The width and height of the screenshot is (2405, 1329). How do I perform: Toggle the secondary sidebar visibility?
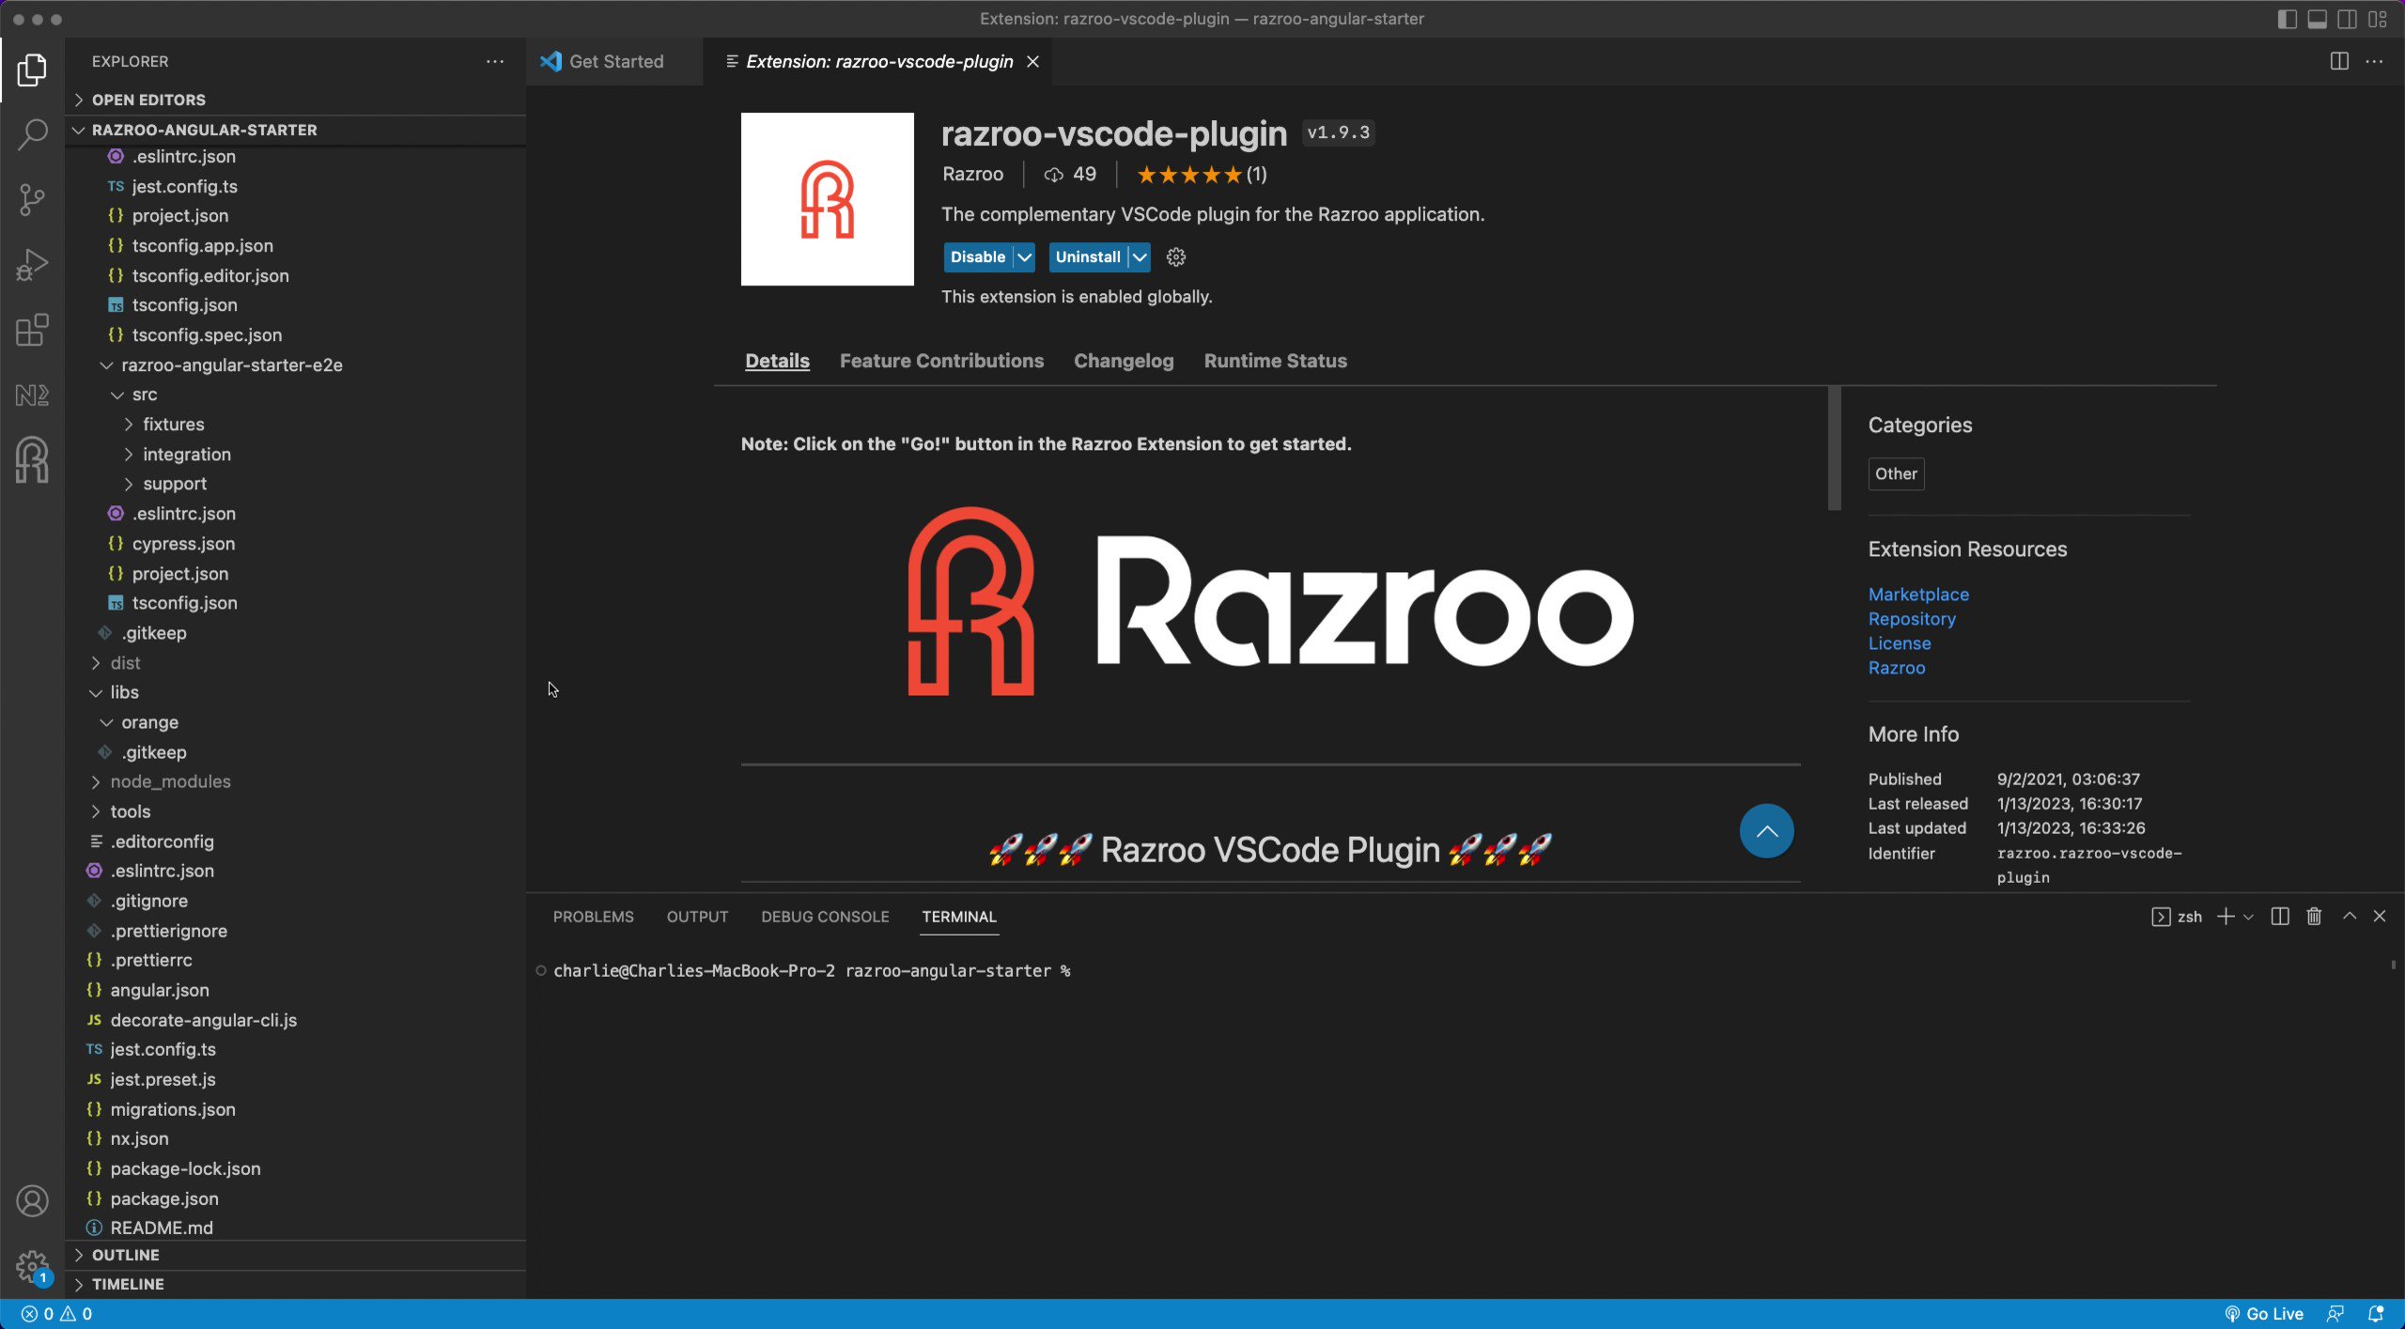click(2347, 18)
